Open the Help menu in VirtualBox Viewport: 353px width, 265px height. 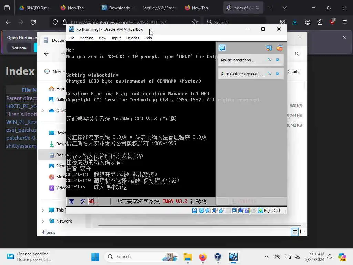pyautogui.click(x=148, y=38)
